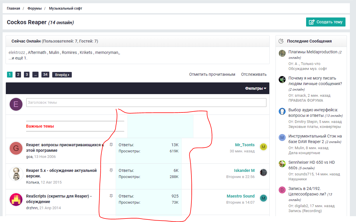
Task: Click Обсуждаем муз. софт category link
Action: coord(308,69)
